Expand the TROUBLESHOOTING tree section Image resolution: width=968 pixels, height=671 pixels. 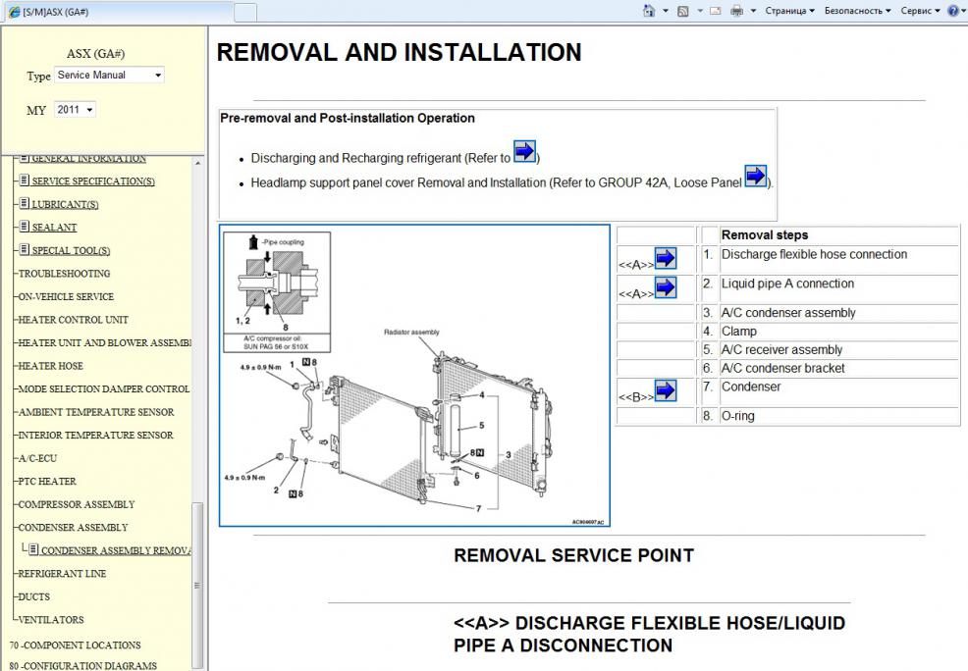point(64,274)
